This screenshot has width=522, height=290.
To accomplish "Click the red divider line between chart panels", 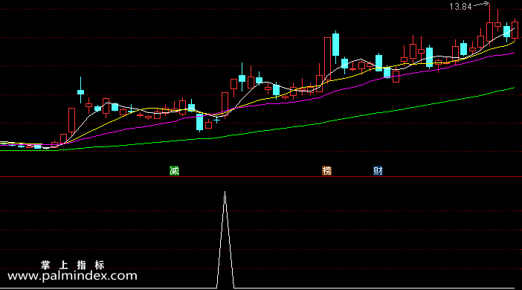I will tap(261, 177).
